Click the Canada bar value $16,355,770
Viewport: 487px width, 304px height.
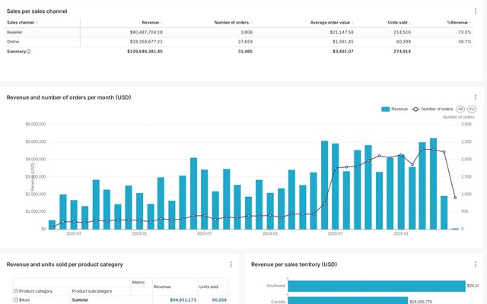tap(421, 302)
